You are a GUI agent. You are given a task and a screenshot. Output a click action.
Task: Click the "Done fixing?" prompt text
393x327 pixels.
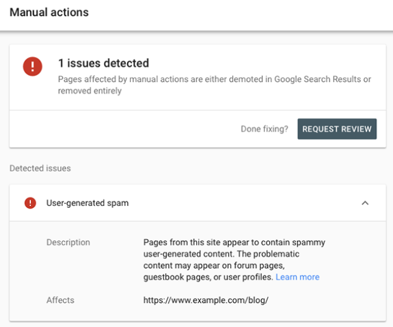[x=264, y=129]
